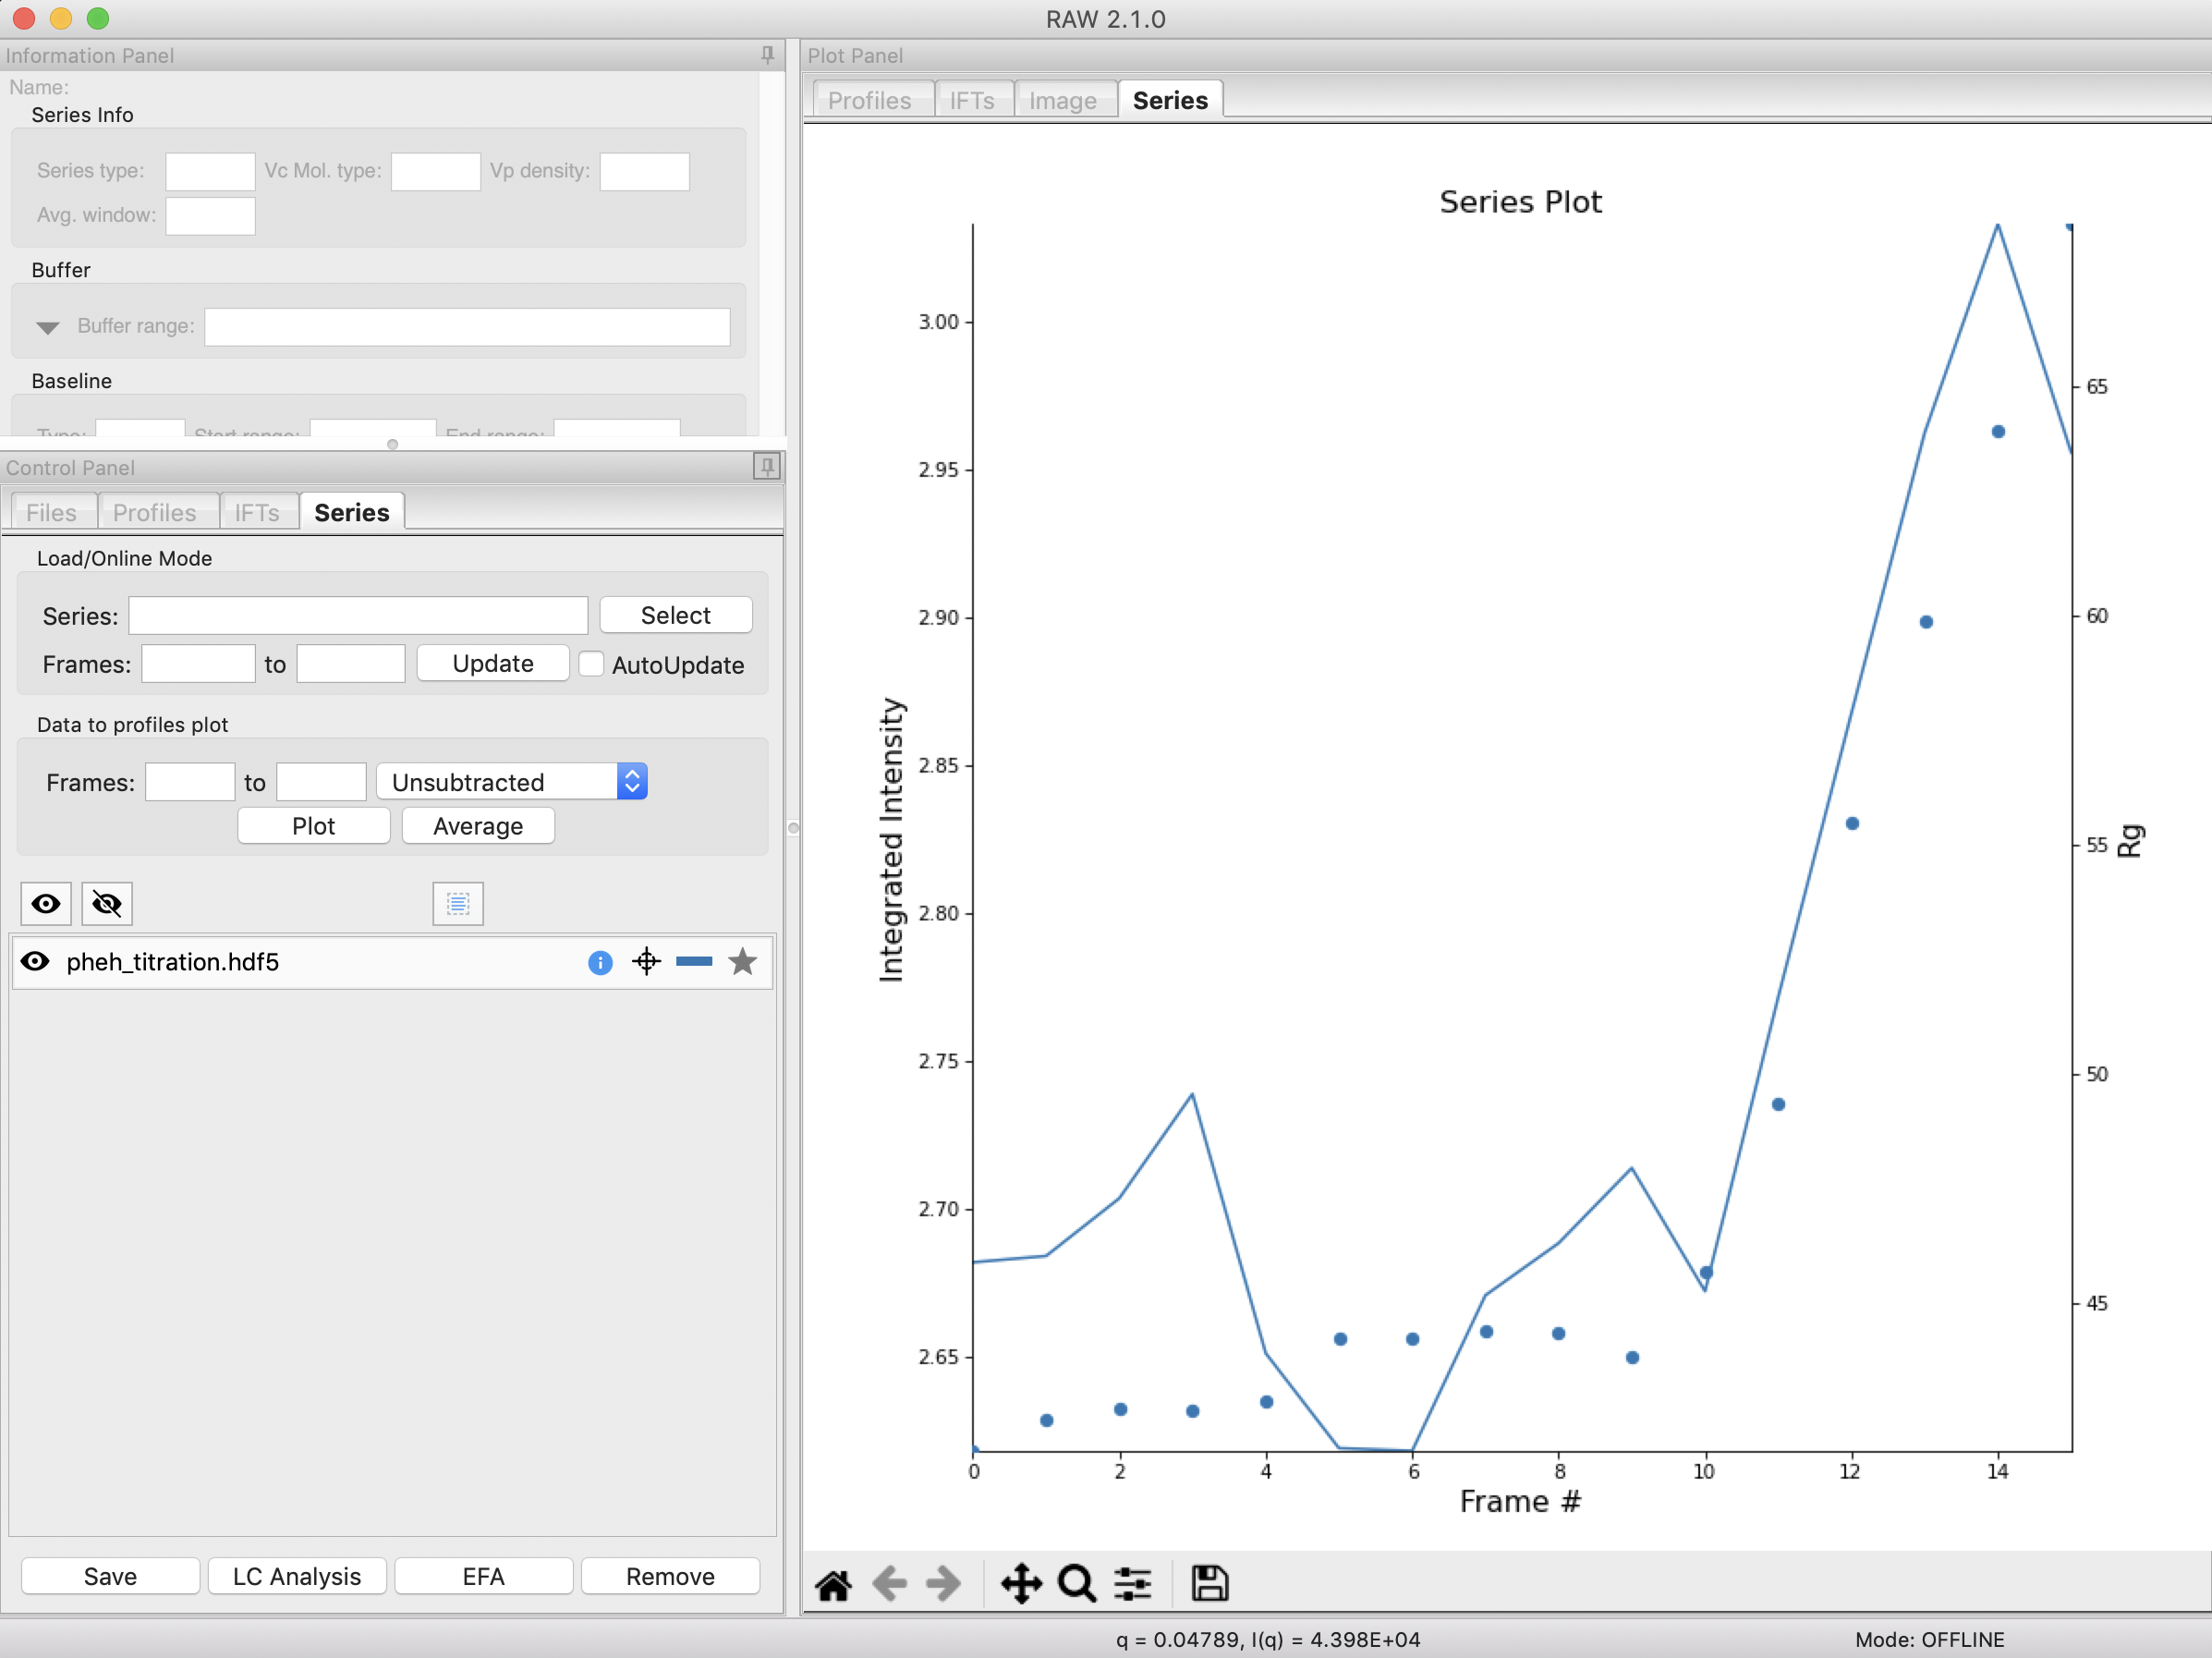This screenshot has height=1658, width=2212.
Task: Click the Series Plot title
Action: (1520, 202)
